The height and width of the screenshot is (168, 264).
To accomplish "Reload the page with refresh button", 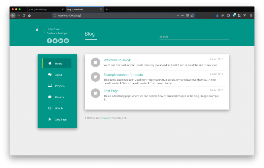I will coord(24,15).
